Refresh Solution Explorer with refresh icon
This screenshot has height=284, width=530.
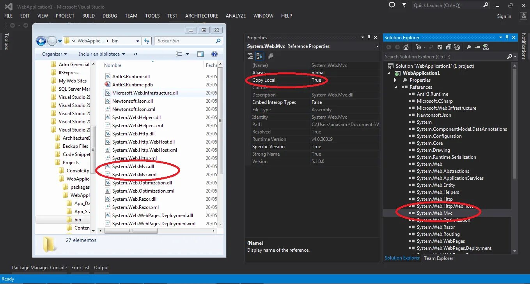[440, 47]
